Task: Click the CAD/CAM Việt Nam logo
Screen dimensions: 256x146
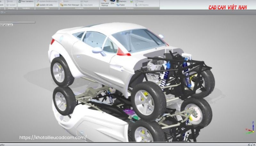Action: point(228,7)
